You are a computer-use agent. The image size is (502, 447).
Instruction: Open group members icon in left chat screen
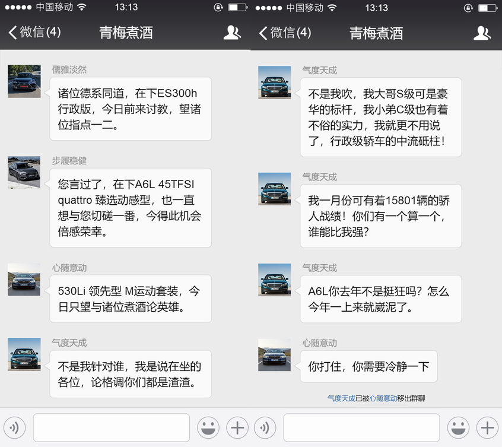232,33
